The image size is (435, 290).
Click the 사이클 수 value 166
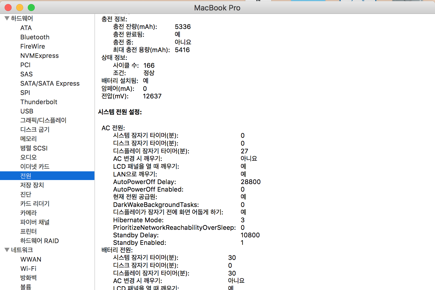tap(149, 65)
